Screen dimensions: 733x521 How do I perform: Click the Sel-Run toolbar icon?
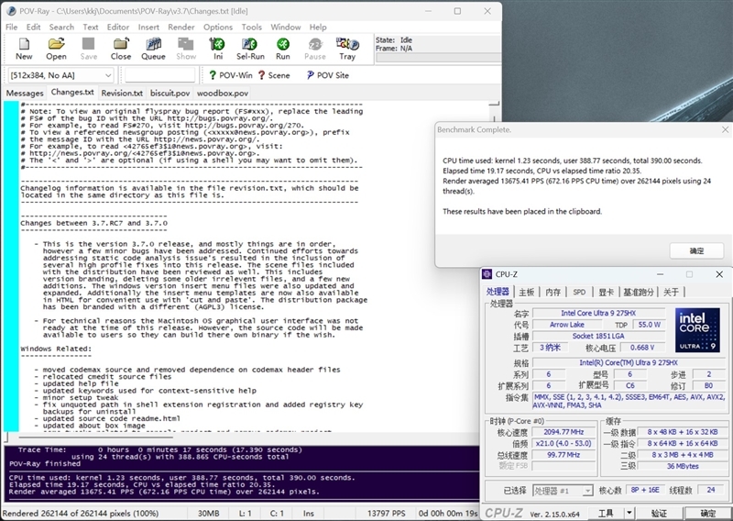[250, 49]
